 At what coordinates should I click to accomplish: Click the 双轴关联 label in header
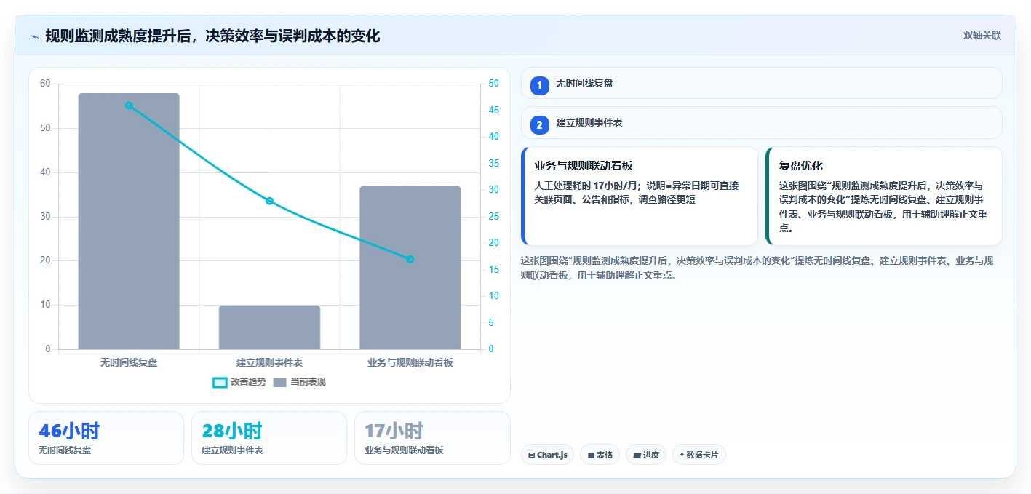[x=982, y=36]
